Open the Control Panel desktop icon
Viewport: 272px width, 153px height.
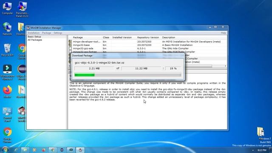[7, 114]
